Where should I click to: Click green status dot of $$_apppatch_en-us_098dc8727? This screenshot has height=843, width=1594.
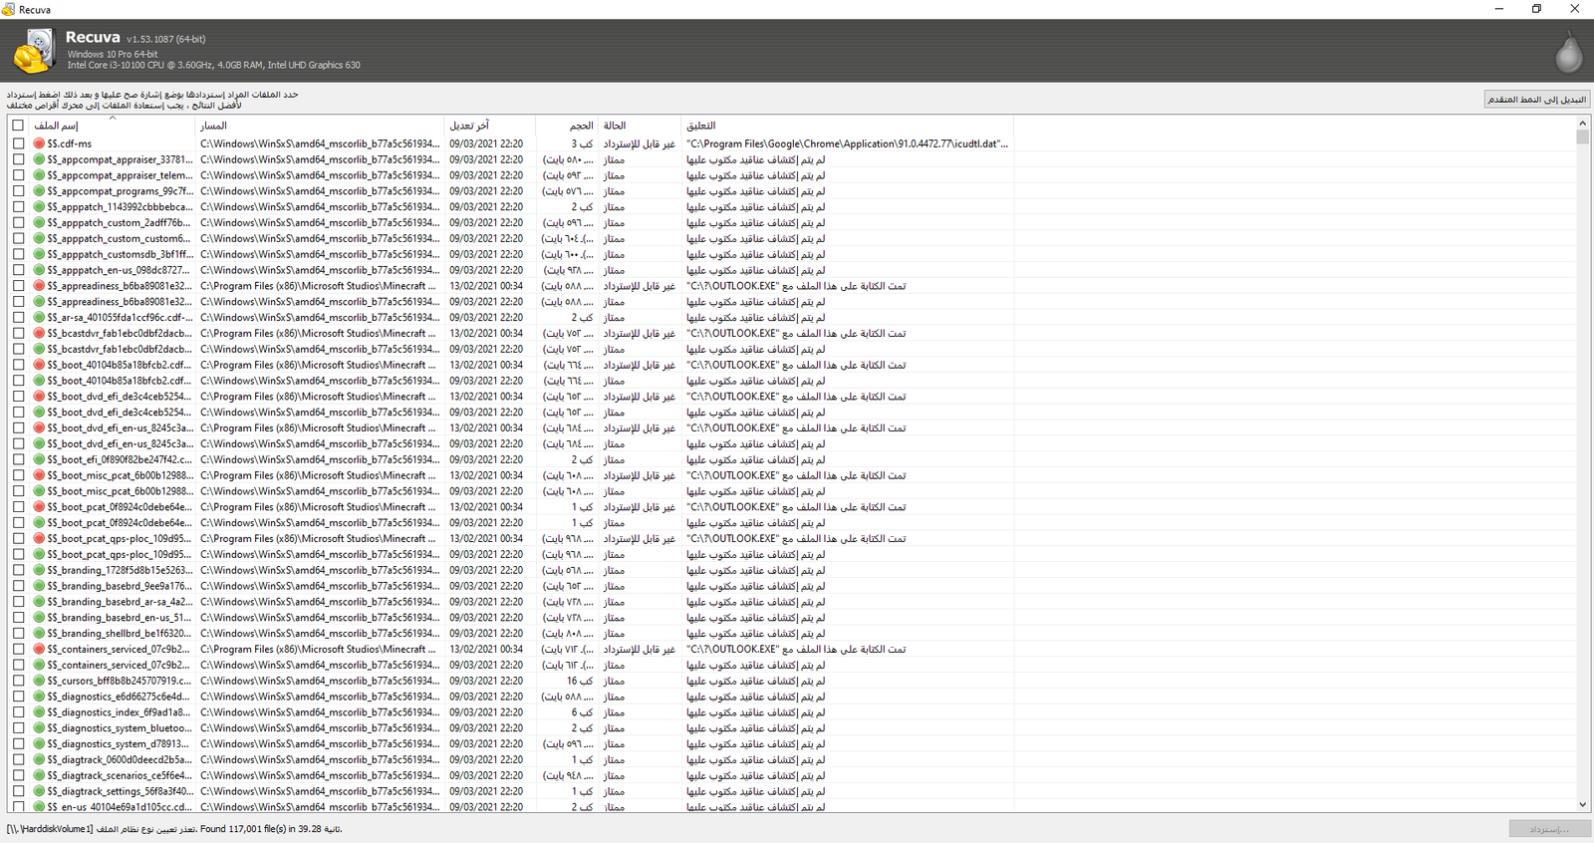pyautogui.click(x=40, y=270)
